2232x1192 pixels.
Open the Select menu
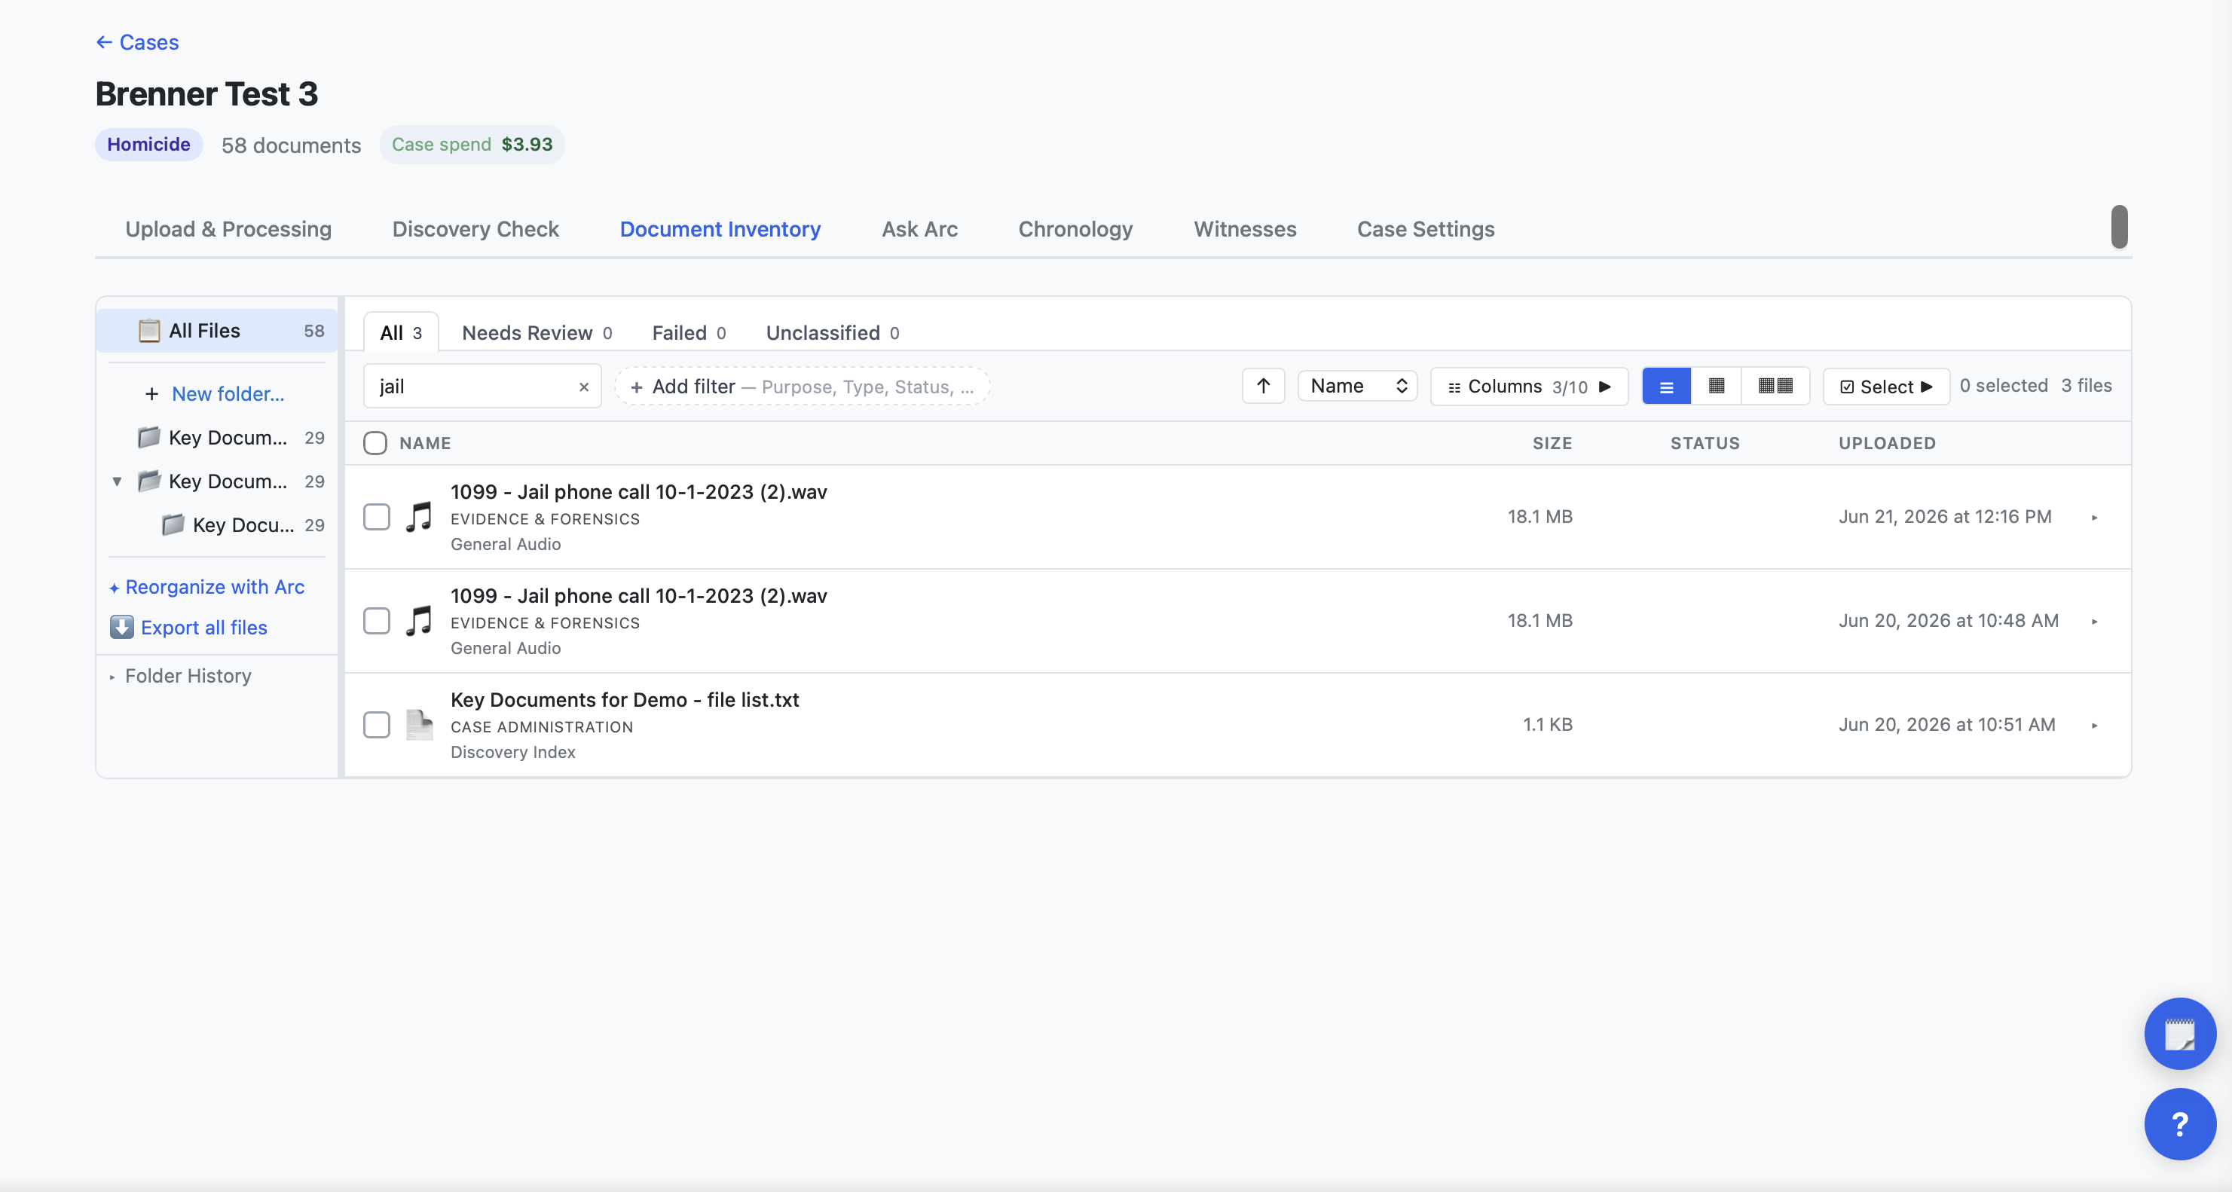click(1885, 387)
